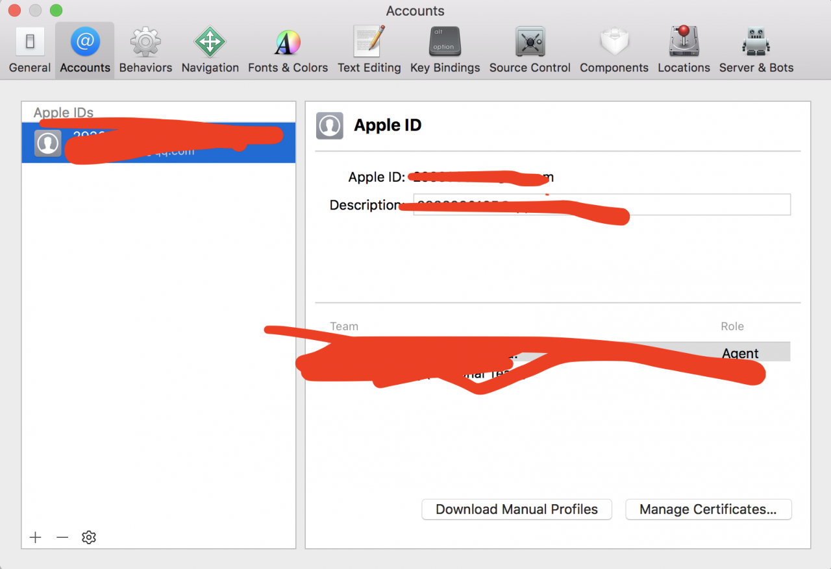The width and height of the screenshot is (831, 569).
Task: Open the Server & Bots pane
Action: [756, 51]
